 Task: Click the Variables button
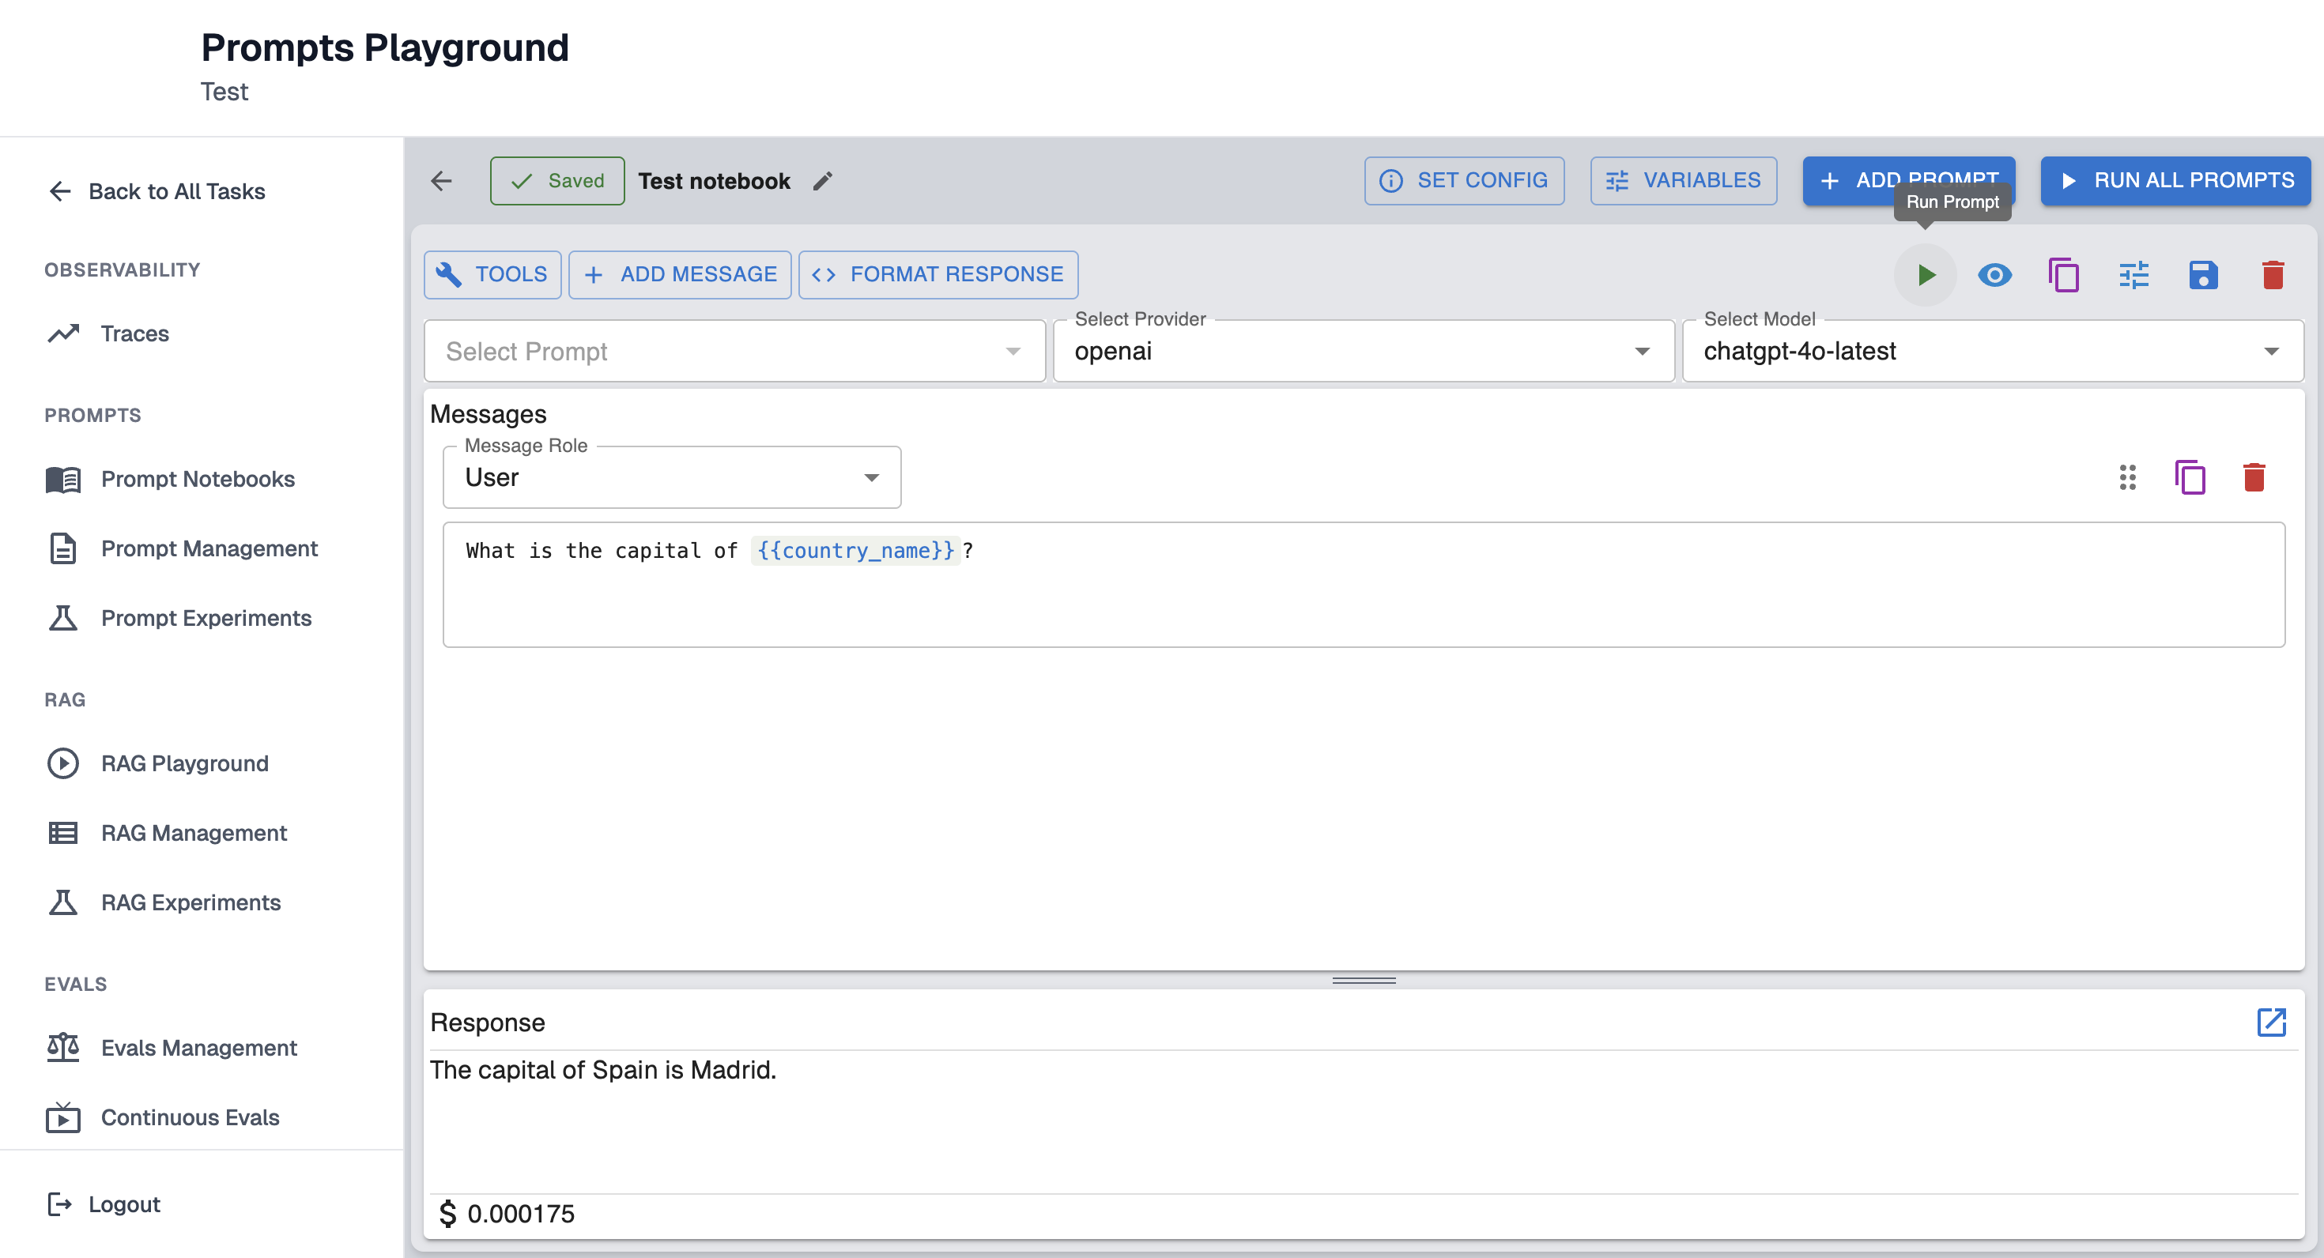[1683, 180]
